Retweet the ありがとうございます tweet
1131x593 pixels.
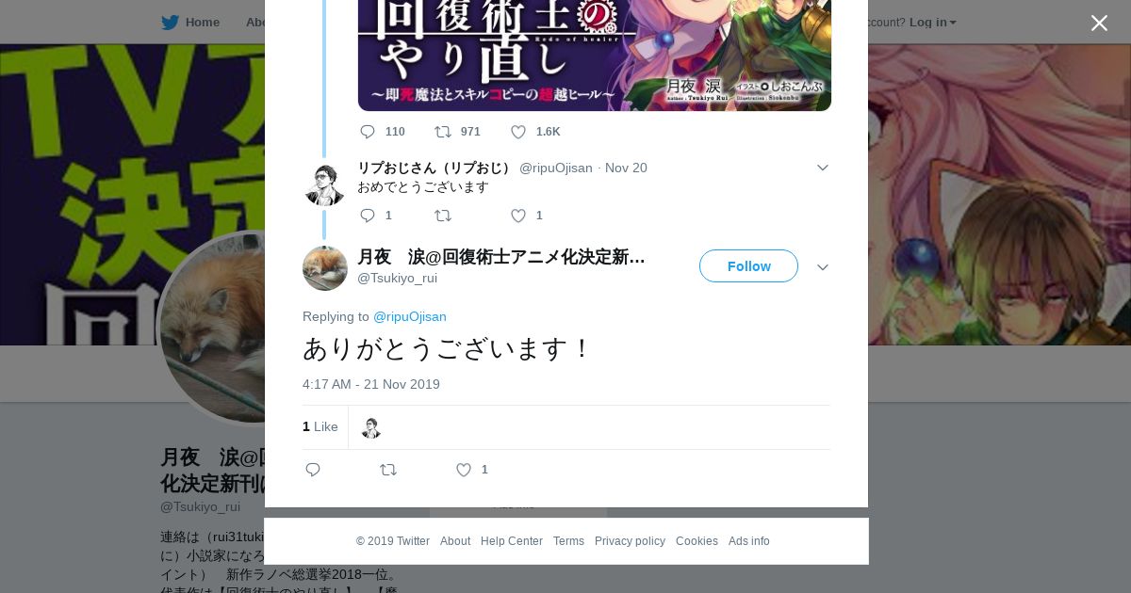pyautogui.click(x=388, y=470)
